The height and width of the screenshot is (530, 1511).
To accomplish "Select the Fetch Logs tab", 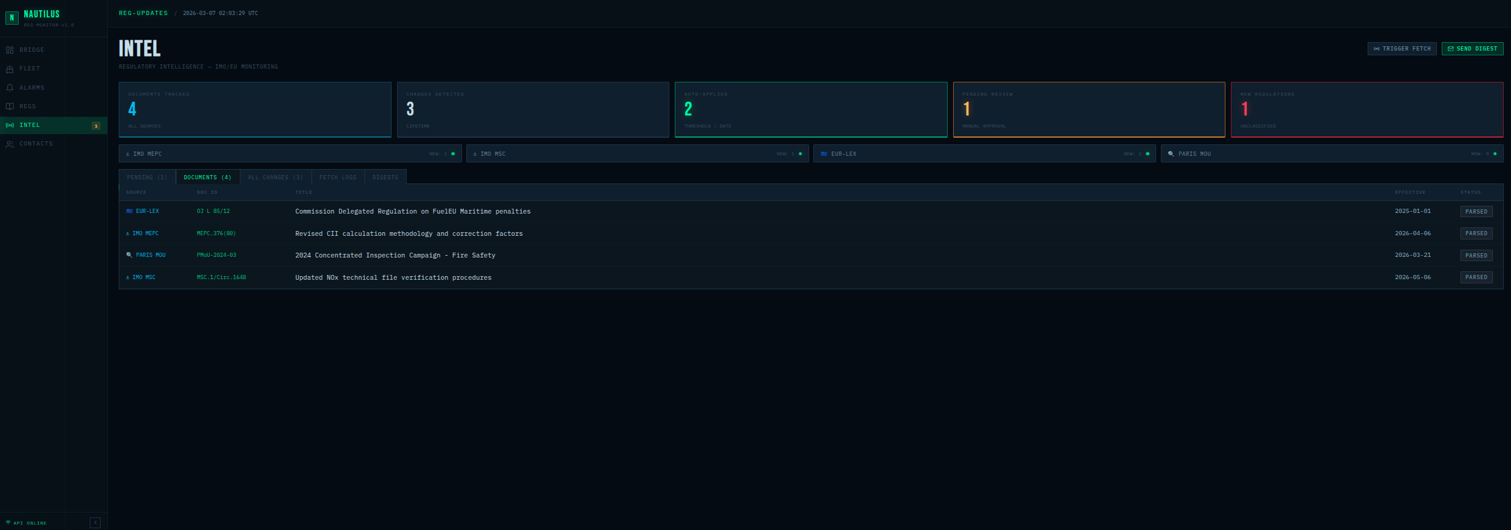I will (x=337, y=177).
